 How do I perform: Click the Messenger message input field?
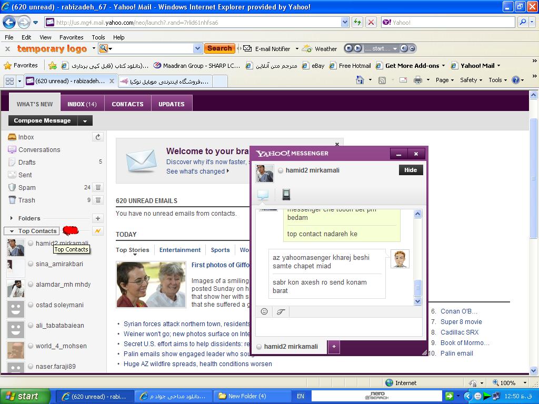point(338,326)
